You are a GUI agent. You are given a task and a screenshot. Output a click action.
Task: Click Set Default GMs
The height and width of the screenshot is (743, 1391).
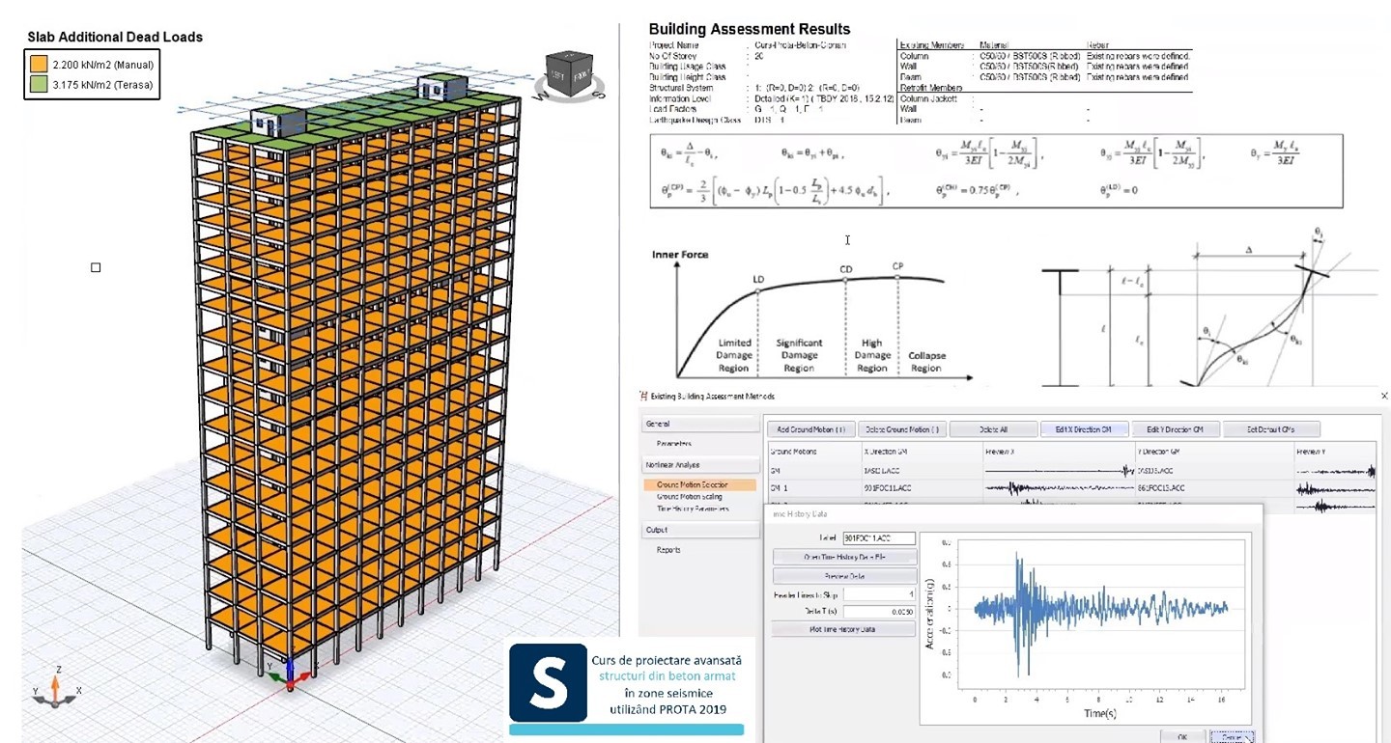pyautogui.click(x=1273, y=428)
